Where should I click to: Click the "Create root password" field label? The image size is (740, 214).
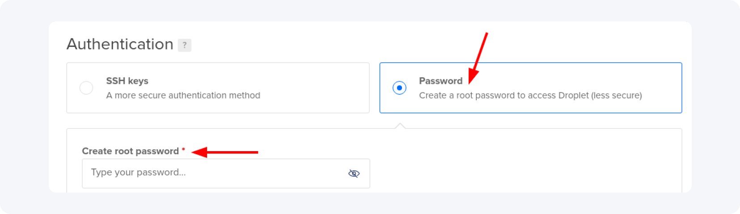pyautogui.click(x=130, y=151)
